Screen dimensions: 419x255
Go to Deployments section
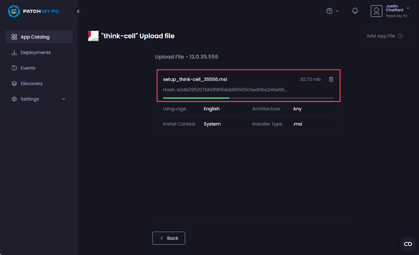tap(36, 53)
